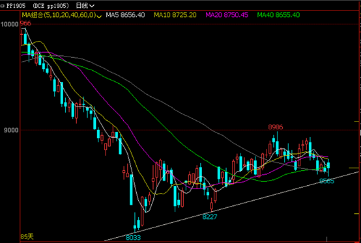
Task: Expand the MA组合 indicator parameter dropdown
Action: coord(100,16)
